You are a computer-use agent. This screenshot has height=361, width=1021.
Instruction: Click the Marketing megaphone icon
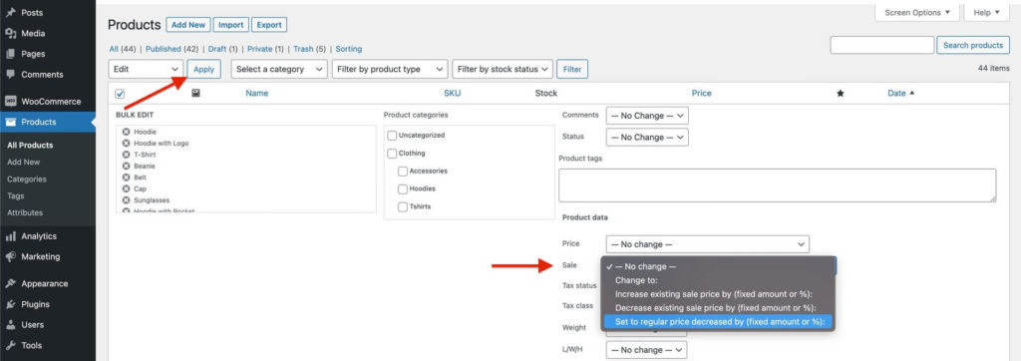[x=10, y=256]
